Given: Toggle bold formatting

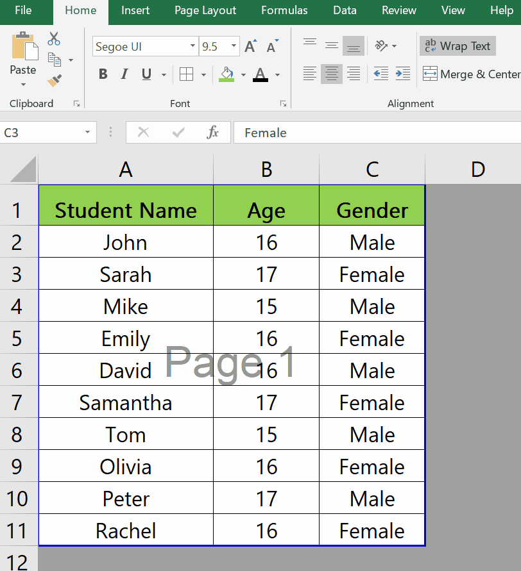Looking at the screenshot, I should (103, 74).
